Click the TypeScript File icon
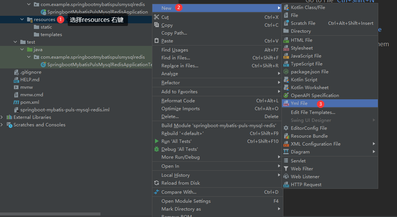 [x=286, y=64]
